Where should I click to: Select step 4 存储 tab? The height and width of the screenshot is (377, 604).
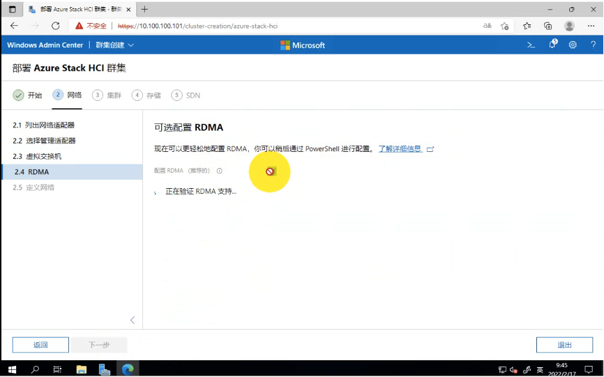[x=146, y=95]
